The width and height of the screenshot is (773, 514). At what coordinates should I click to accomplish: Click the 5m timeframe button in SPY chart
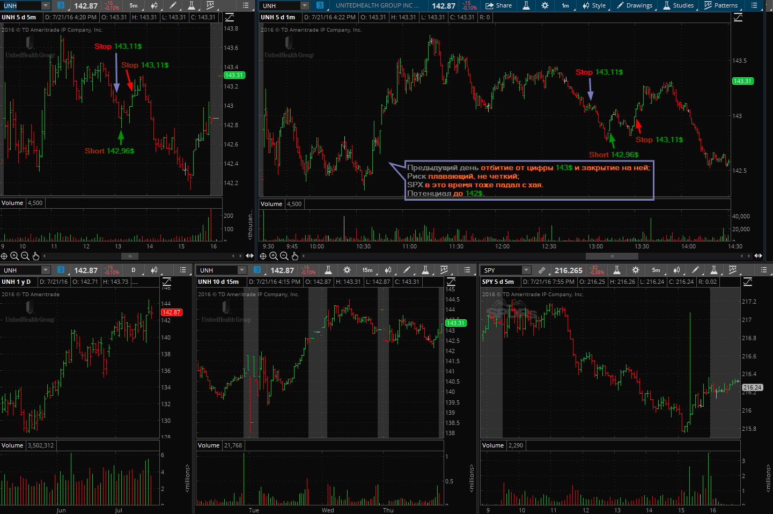656,270
